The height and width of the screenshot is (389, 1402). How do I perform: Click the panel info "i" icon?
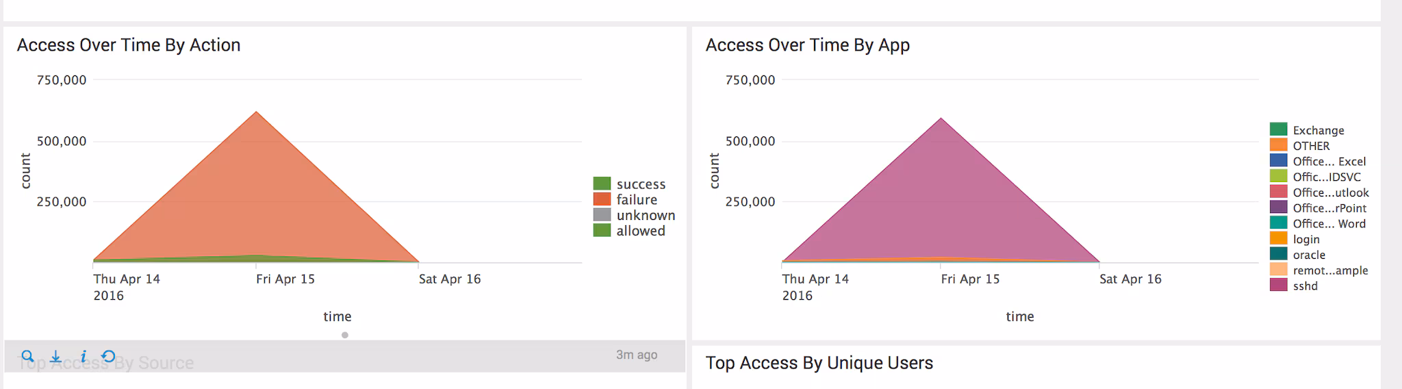click(83, 356)
